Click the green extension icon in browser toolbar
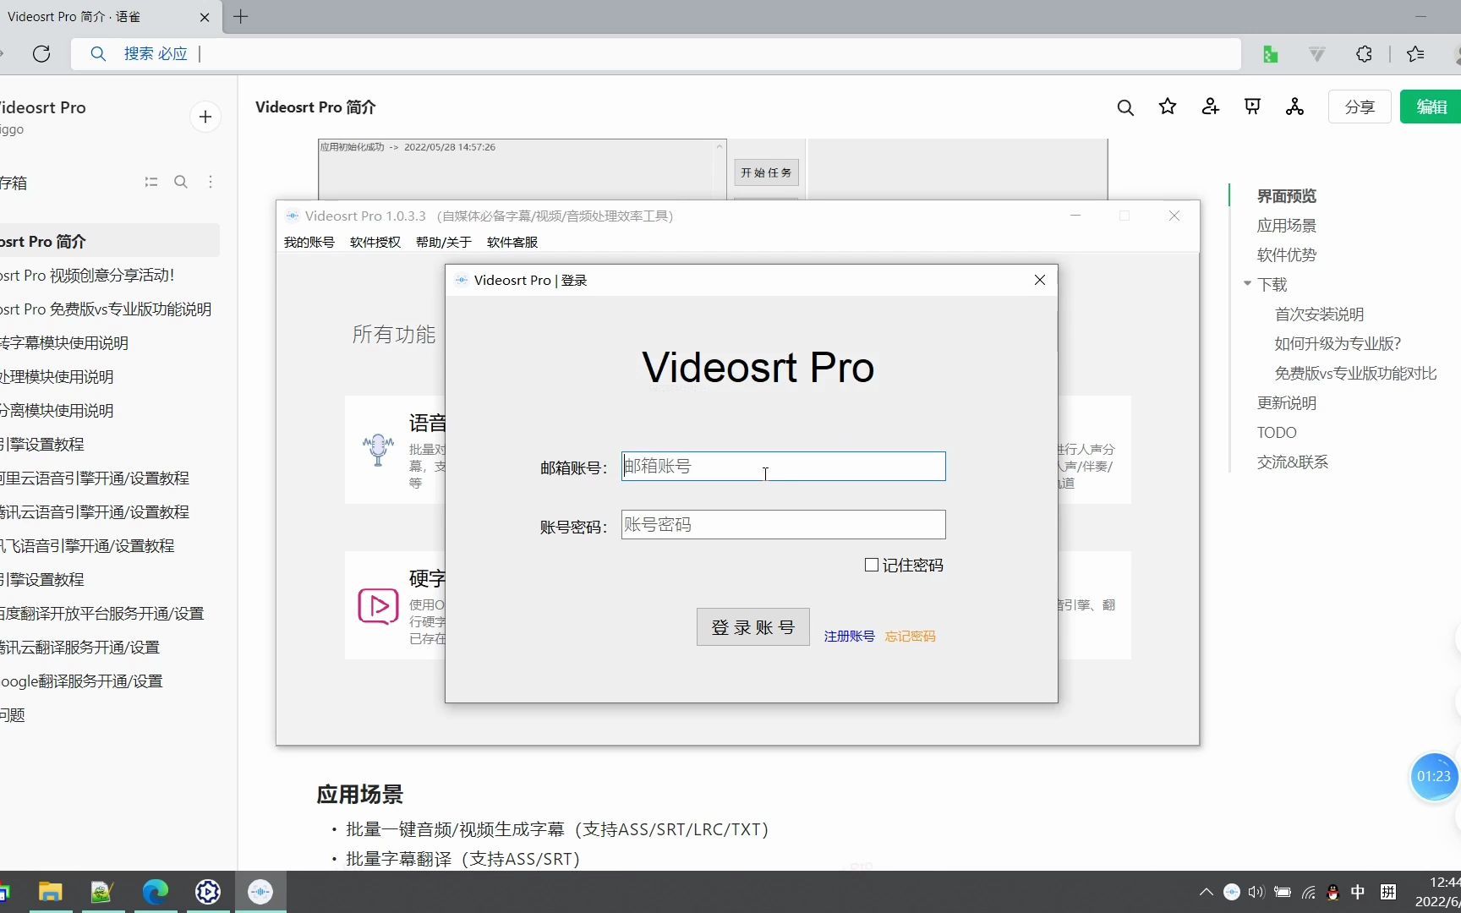Screen dimensions: 1461x913 click(x=1270, y=54)
